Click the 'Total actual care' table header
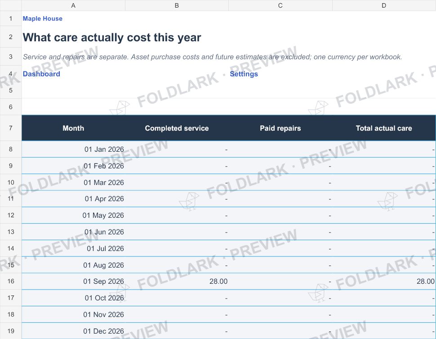 pyautogui.click(x=384, y=128)
